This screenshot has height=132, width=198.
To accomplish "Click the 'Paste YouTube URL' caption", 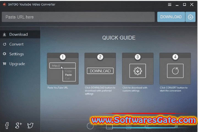I will (x=58, y=88).
